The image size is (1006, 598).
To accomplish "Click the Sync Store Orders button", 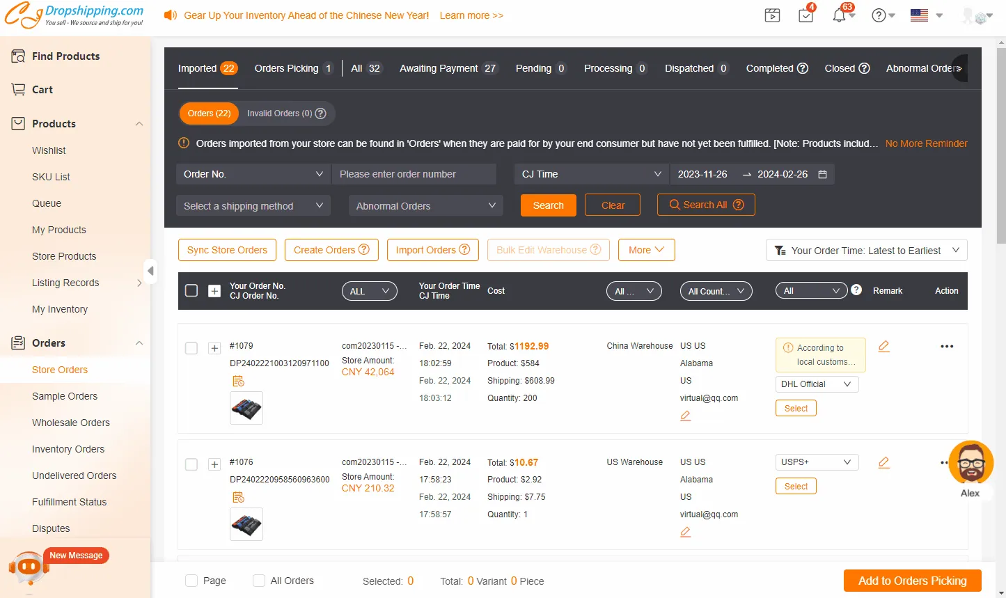I will coord(227,250).
